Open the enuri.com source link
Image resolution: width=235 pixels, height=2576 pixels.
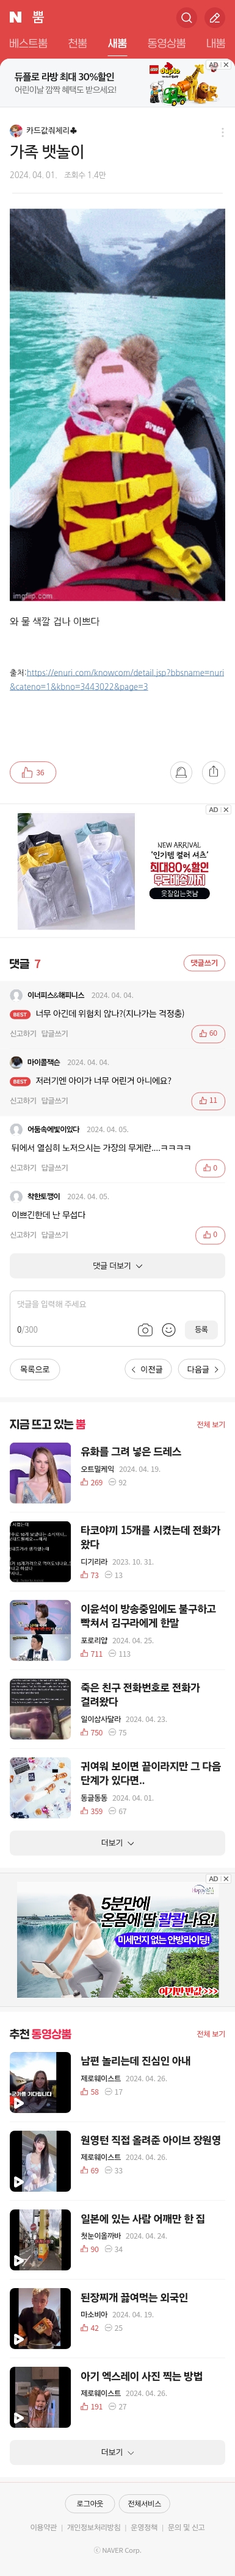point(117,680)
